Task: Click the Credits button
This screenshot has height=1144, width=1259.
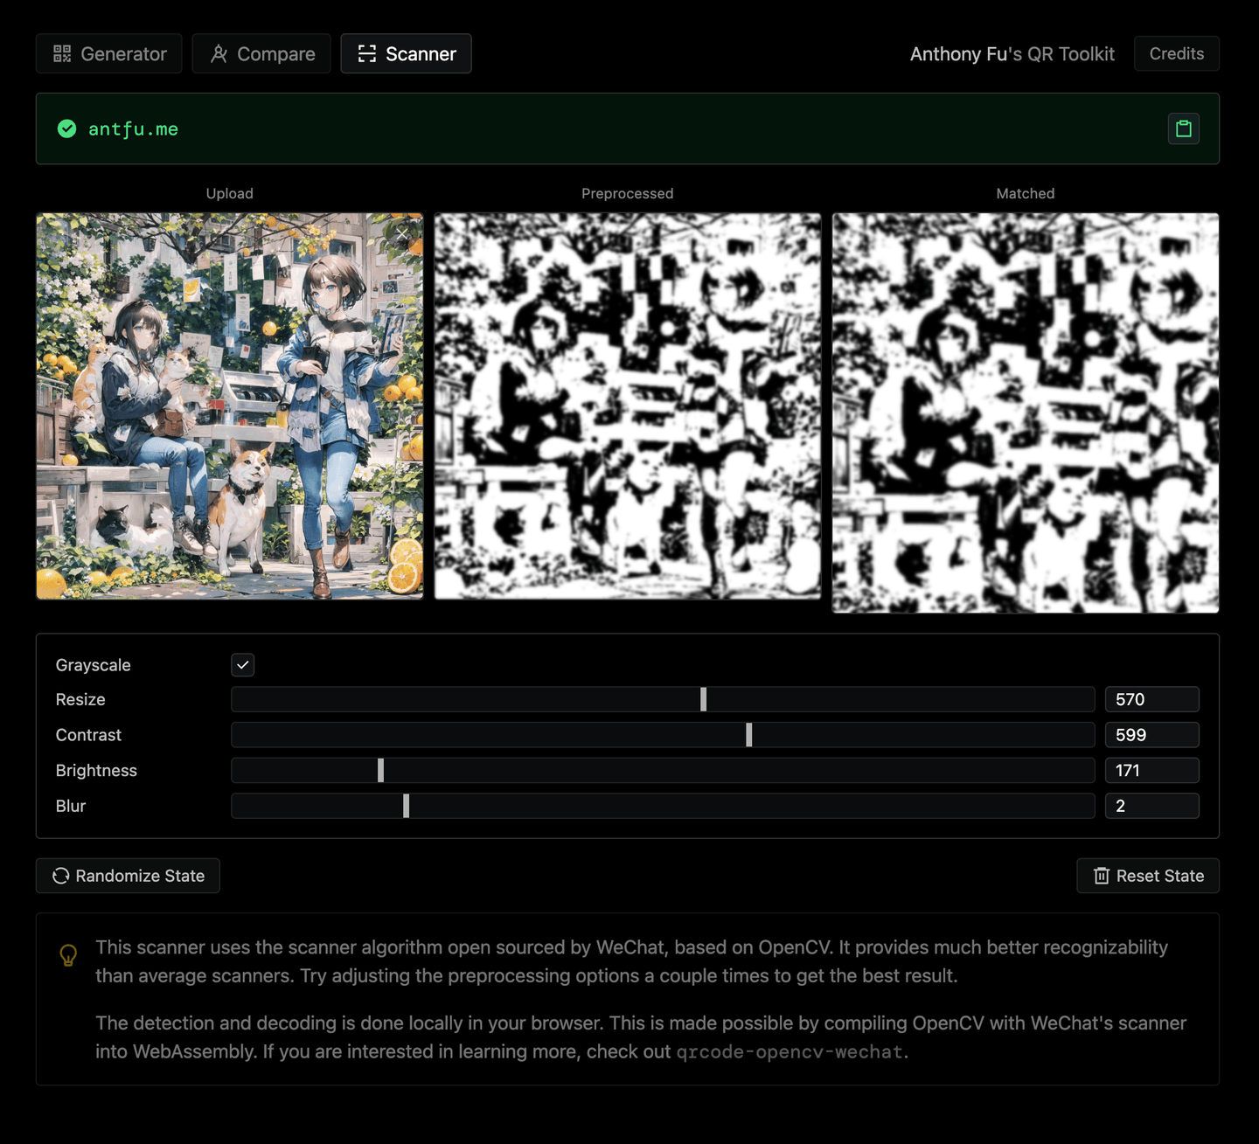Action: pyautogui.click(x=1176, y=54)
